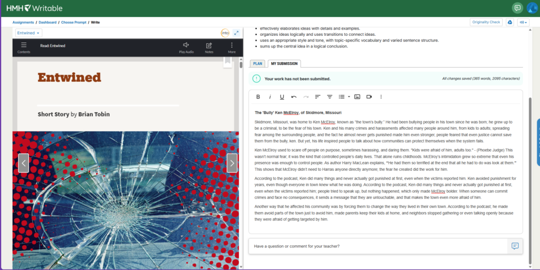This screenshot has width=540, height=270.
Task: Click the Play Audio speaker icon
Action: point(186,47)
